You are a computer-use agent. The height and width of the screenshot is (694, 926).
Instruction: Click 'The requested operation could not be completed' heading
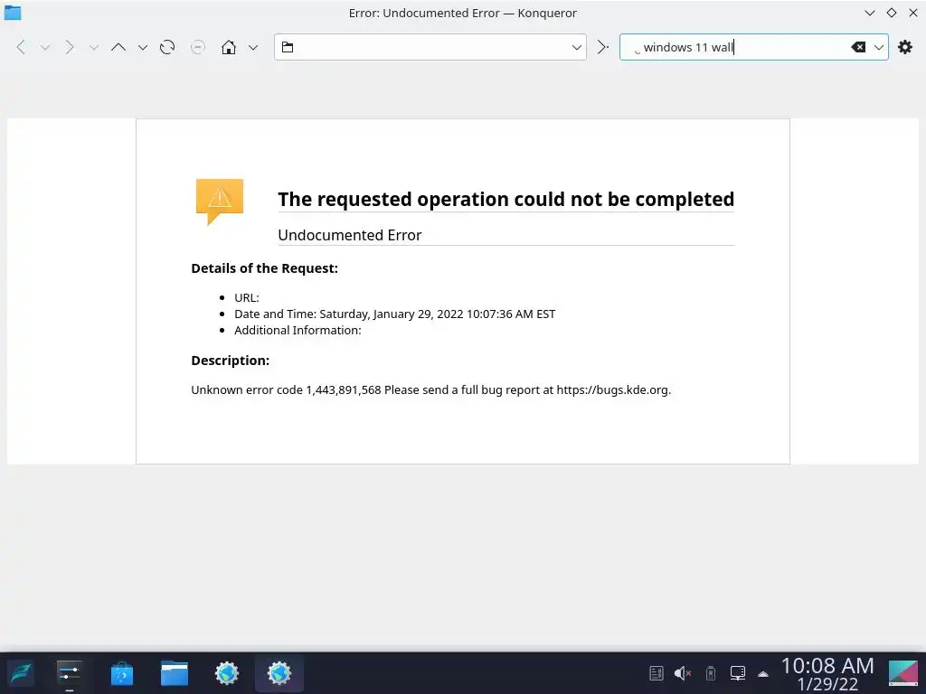pos(506,200)
